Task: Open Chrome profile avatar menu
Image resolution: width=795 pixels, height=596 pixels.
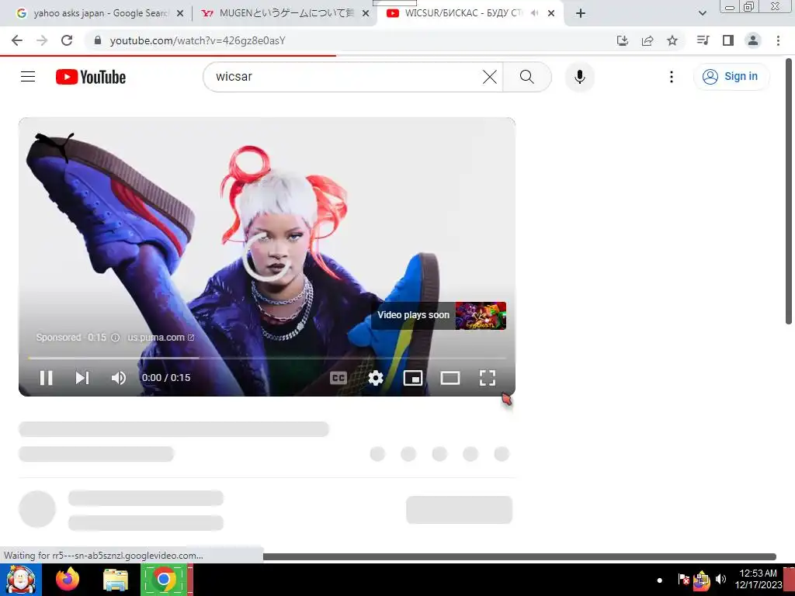Action: 753,40
